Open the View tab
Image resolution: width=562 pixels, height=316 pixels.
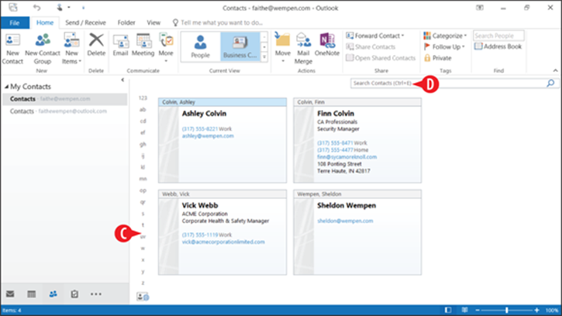click(x=153, y=22)
